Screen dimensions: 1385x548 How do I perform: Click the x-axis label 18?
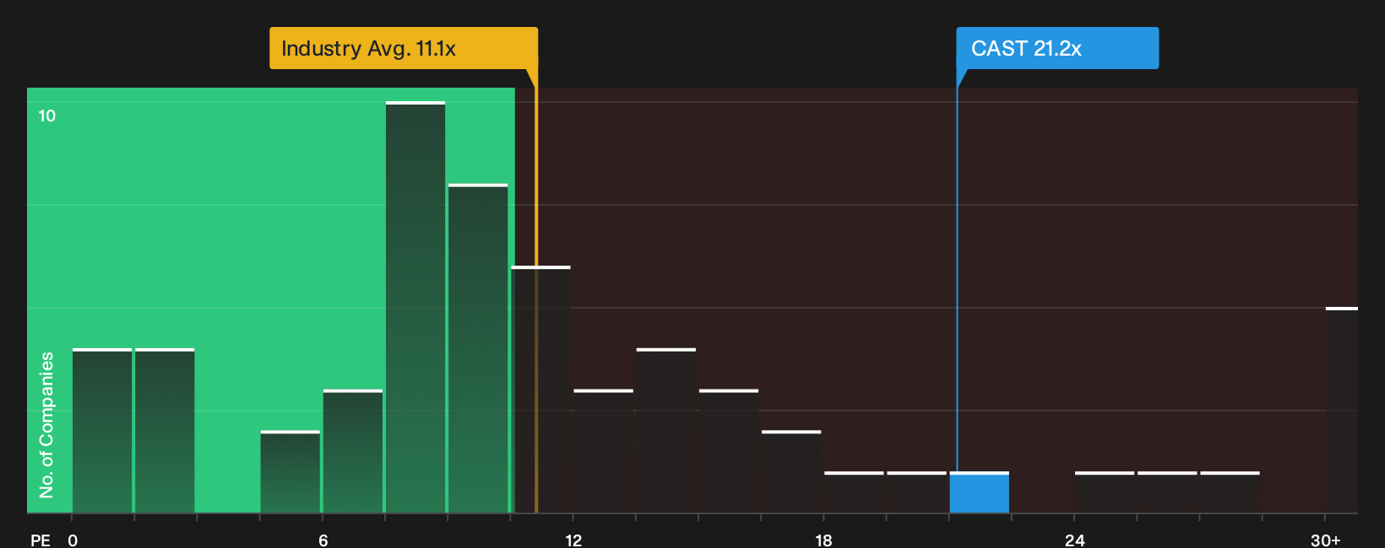point(823,540)
